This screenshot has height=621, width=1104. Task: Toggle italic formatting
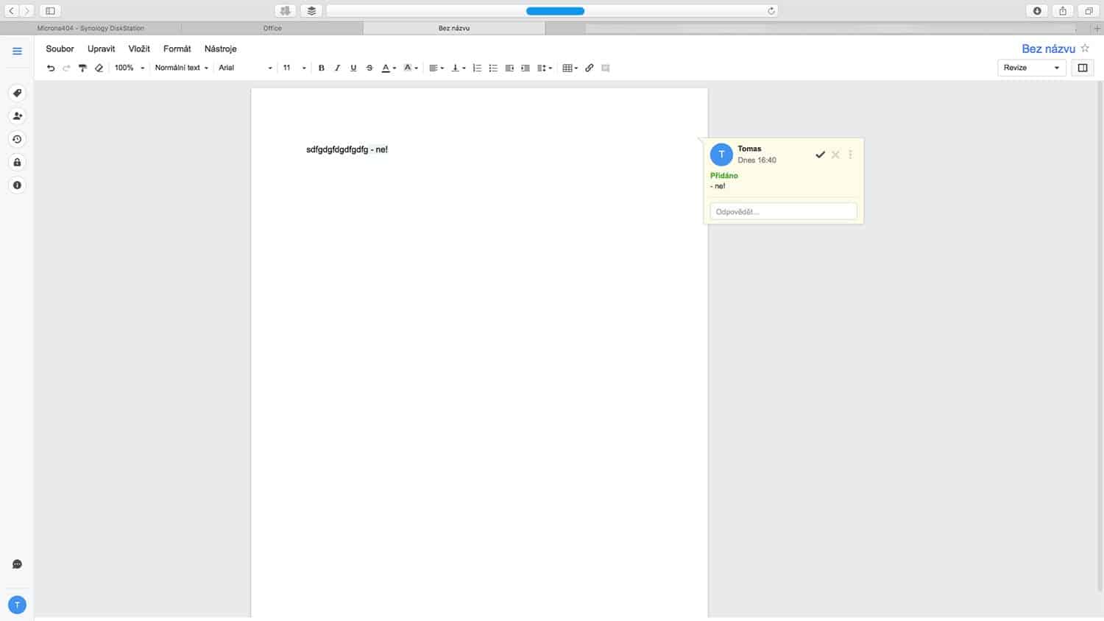[337, 68]
